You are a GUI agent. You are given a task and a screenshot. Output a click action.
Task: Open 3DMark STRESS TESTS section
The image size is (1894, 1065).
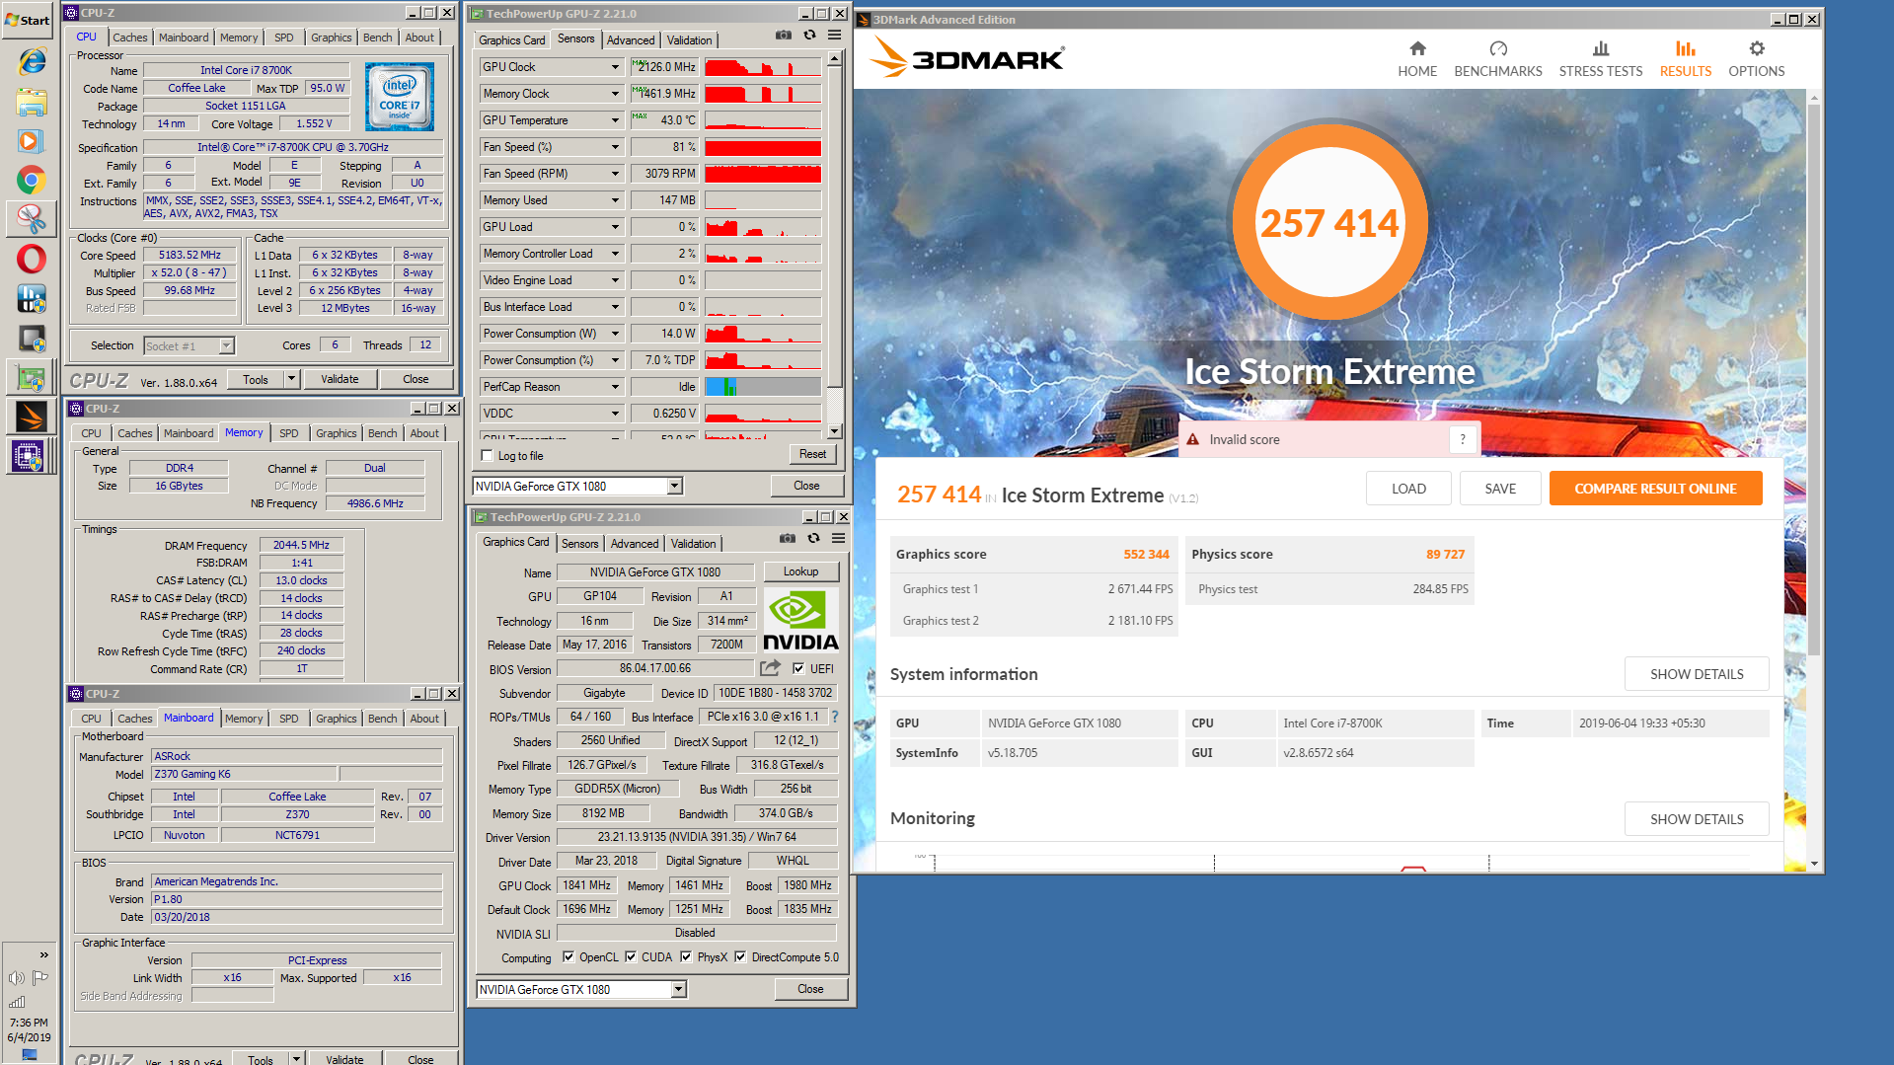click(x=1601, y=59)
